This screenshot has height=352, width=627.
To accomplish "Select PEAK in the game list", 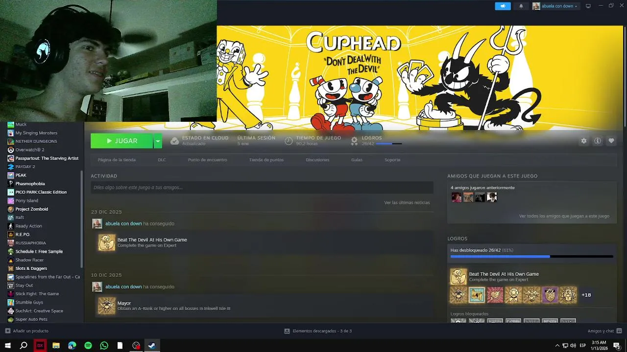I will pos(21,175).
